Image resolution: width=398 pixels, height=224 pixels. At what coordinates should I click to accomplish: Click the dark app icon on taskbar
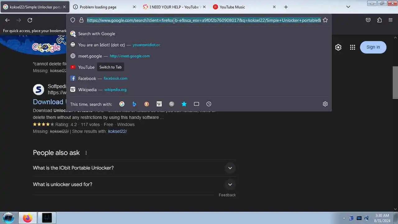pyautogui.click(x=47, y=218)
